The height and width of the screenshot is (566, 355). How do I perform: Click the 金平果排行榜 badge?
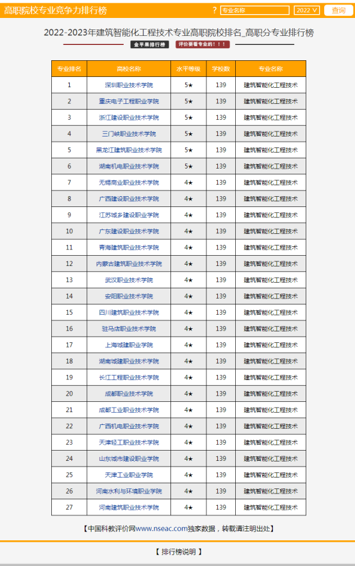150,44
